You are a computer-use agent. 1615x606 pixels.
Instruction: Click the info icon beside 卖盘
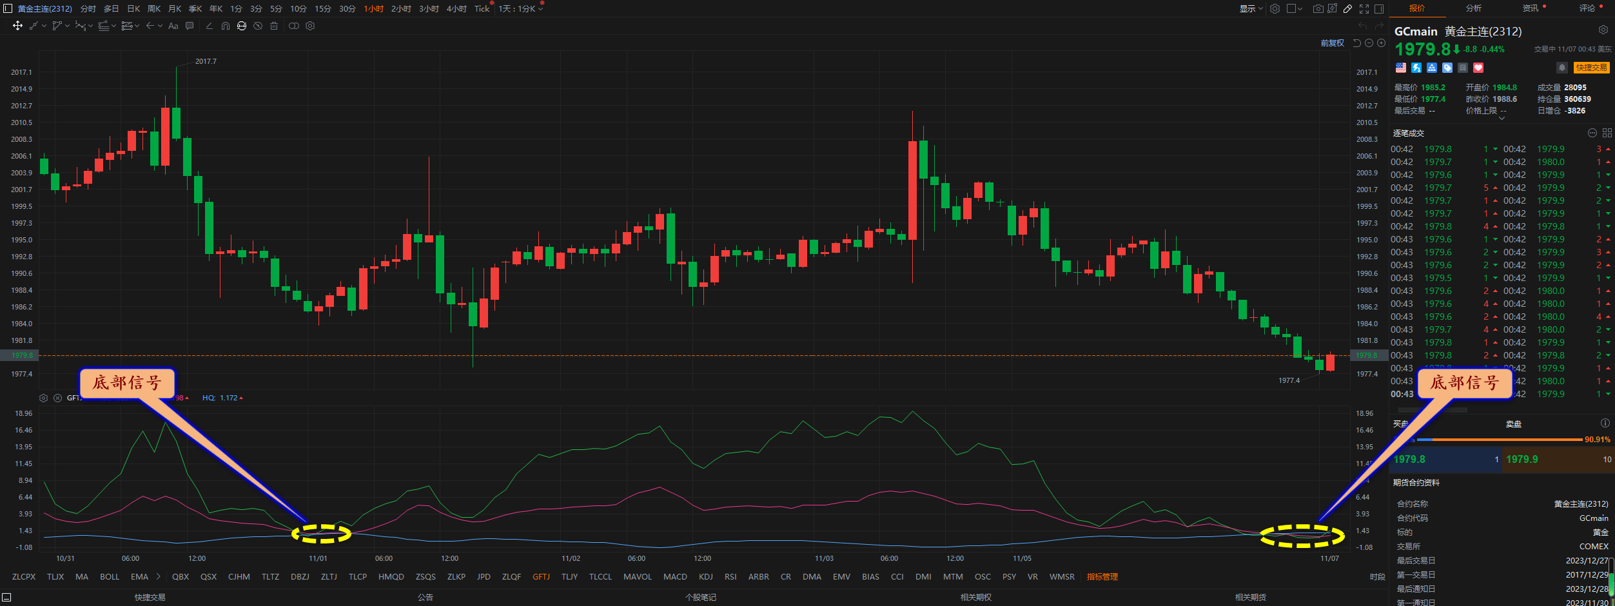pos(1605,423)
